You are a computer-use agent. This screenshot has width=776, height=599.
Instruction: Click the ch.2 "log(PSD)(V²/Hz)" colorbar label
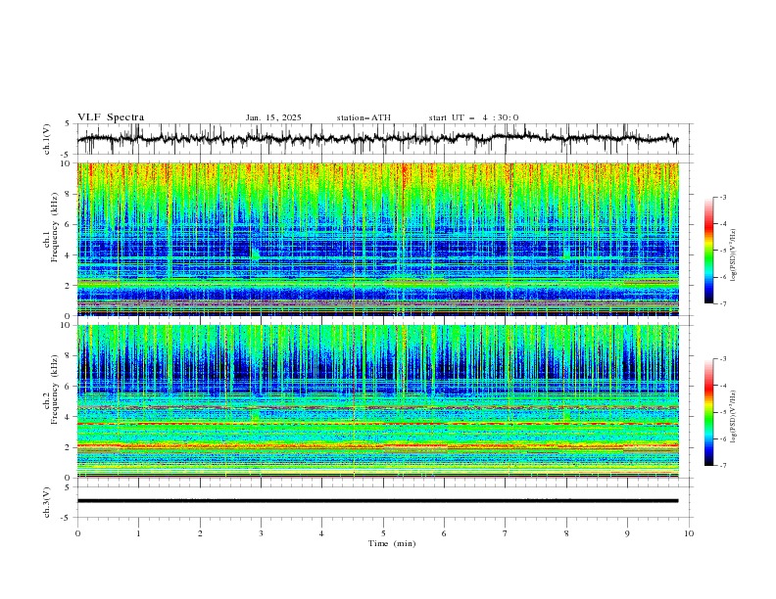point(733,417)
